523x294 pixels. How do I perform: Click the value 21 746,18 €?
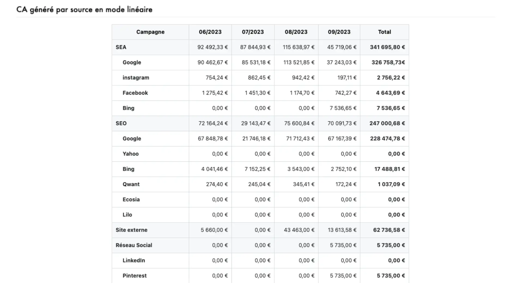tap(256, 139)
